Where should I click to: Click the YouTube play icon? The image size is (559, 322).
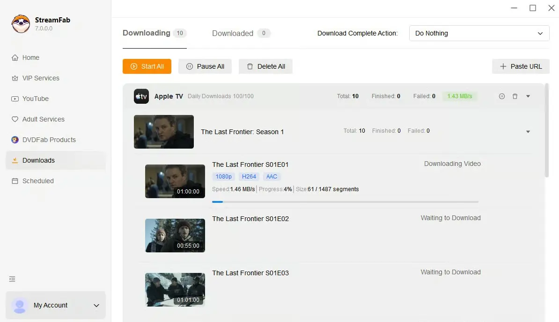click(15, 99)
